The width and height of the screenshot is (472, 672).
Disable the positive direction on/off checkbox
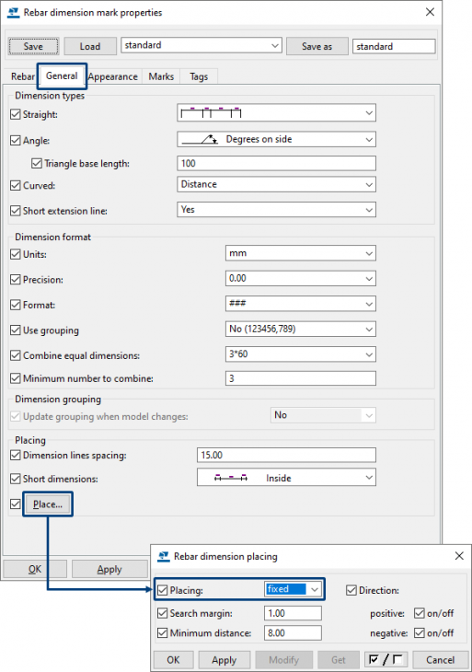click(x=420, y=613)
